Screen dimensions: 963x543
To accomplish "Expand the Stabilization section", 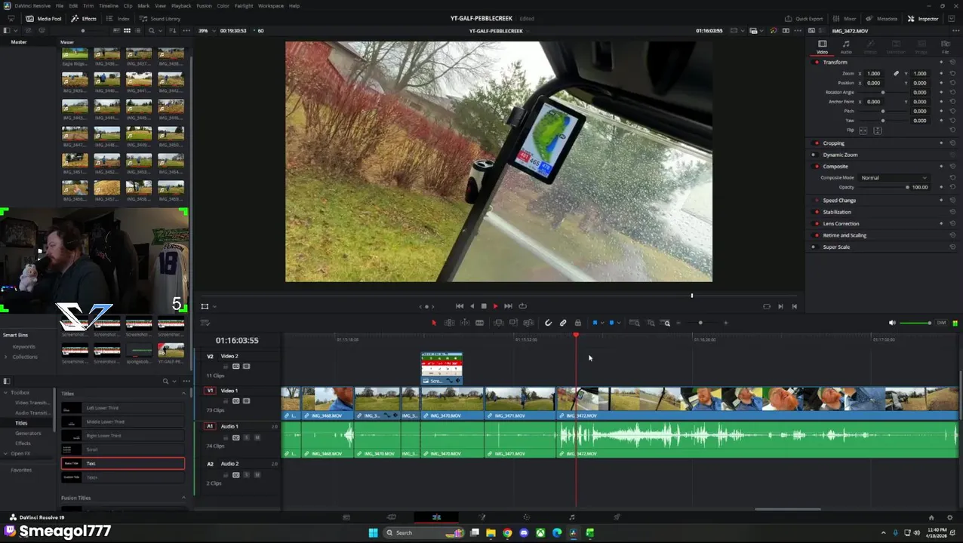I will 837,212.
